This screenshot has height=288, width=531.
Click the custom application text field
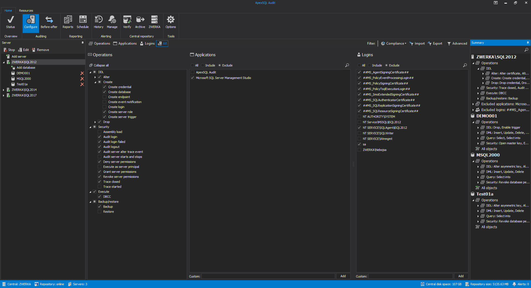click(268, 276)
